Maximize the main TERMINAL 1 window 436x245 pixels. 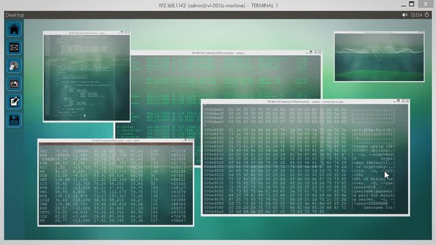(x=411, y=4)
